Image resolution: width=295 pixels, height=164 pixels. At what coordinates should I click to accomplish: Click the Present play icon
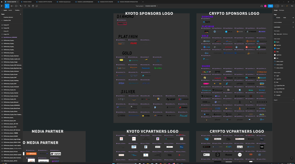(282, 6)
